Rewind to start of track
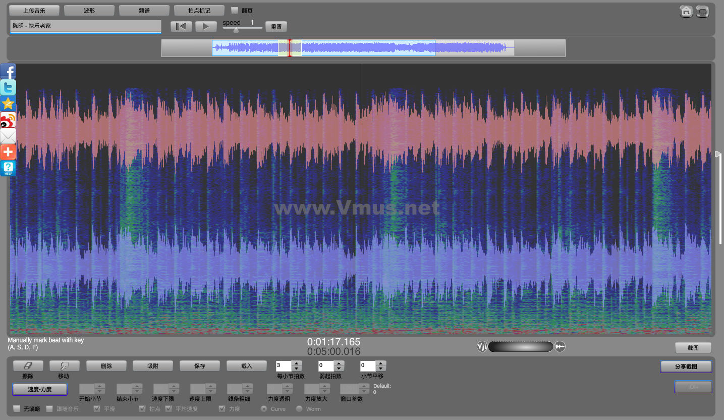Image resolution: width=724 pixels, height=420 pixels. 181,26
